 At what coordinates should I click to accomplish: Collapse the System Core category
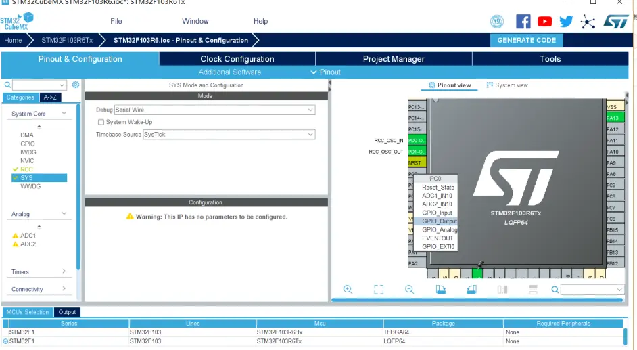coord(64,113)
